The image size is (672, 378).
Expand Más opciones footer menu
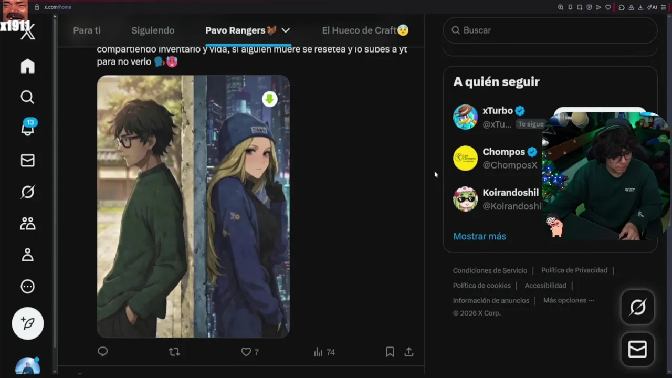pyautogui.click(x=569, y=300)
